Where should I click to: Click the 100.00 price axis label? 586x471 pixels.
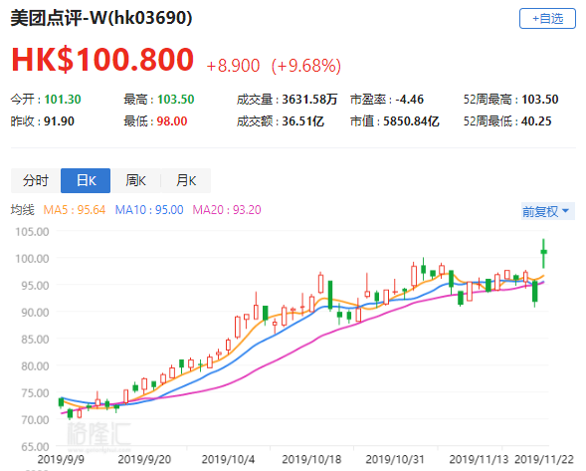pyautogui.click(x=32, y=259)
